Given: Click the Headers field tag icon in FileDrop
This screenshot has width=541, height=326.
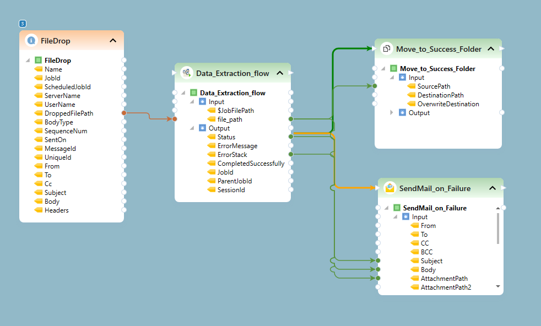Looking at the screenshot, I should [39, 210].
